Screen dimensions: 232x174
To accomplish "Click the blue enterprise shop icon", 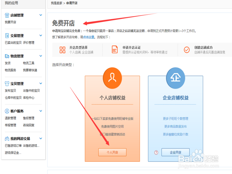I will [x=175, y=78].
